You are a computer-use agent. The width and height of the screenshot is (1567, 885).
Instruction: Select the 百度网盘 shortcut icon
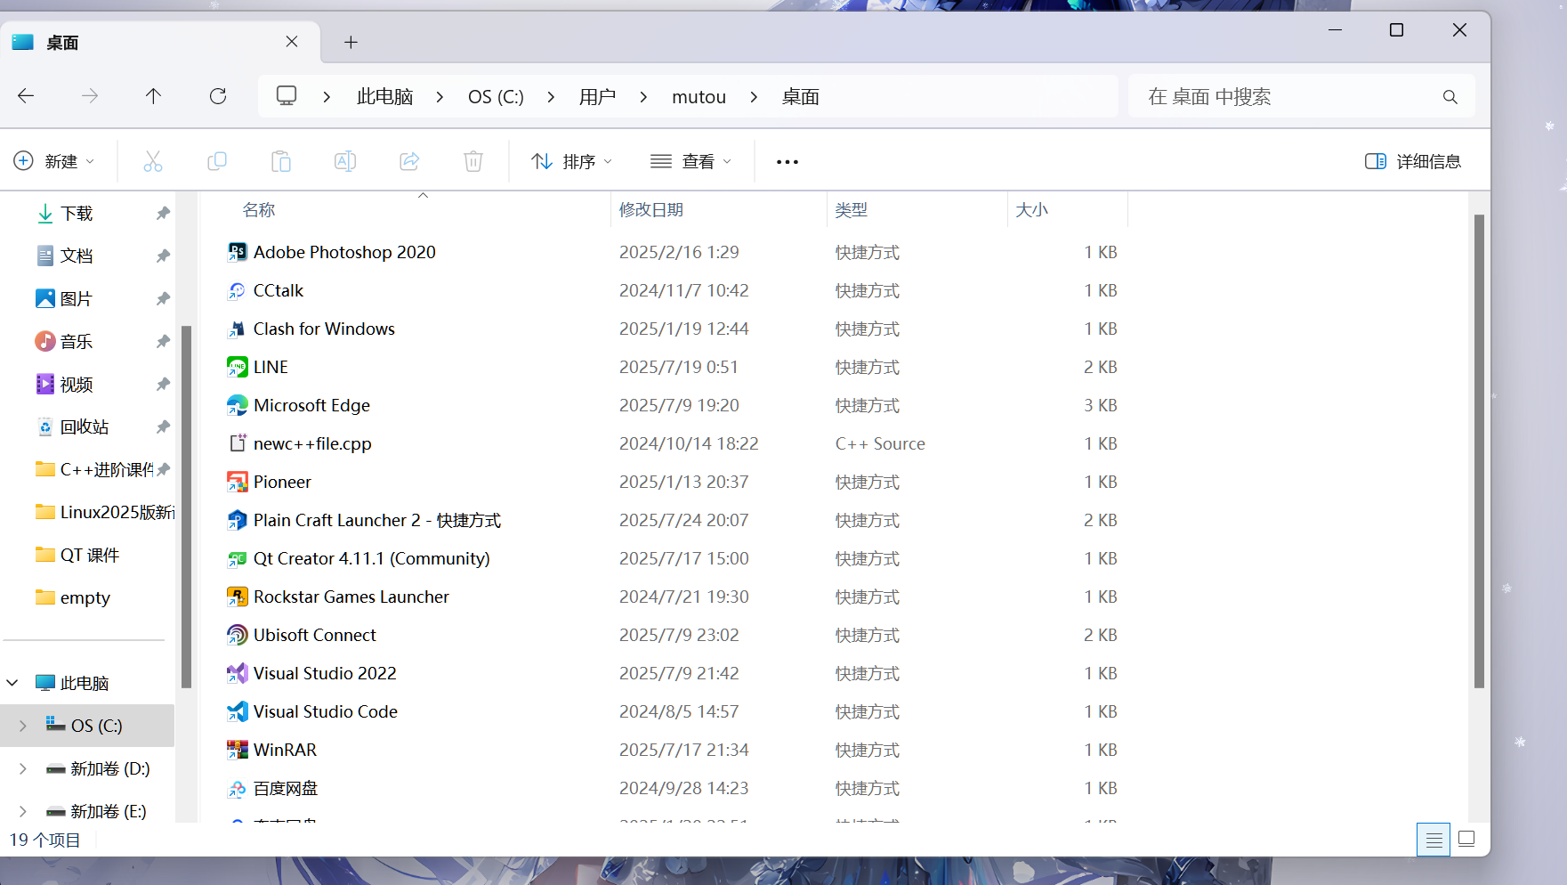pos(237,788)
